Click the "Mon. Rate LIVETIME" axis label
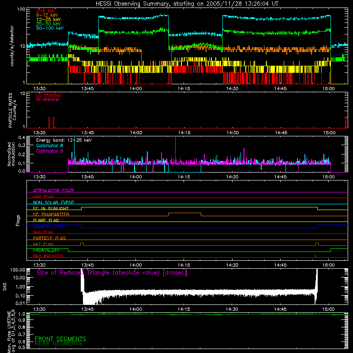The image size is (353, 353). pyautogui.click(x=9, y=332)
